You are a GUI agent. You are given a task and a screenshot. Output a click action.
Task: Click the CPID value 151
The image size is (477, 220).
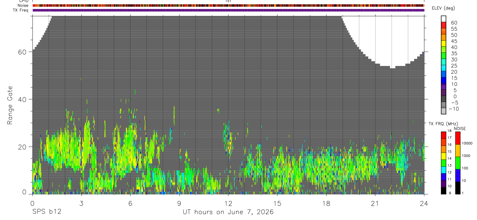(228, 1)
